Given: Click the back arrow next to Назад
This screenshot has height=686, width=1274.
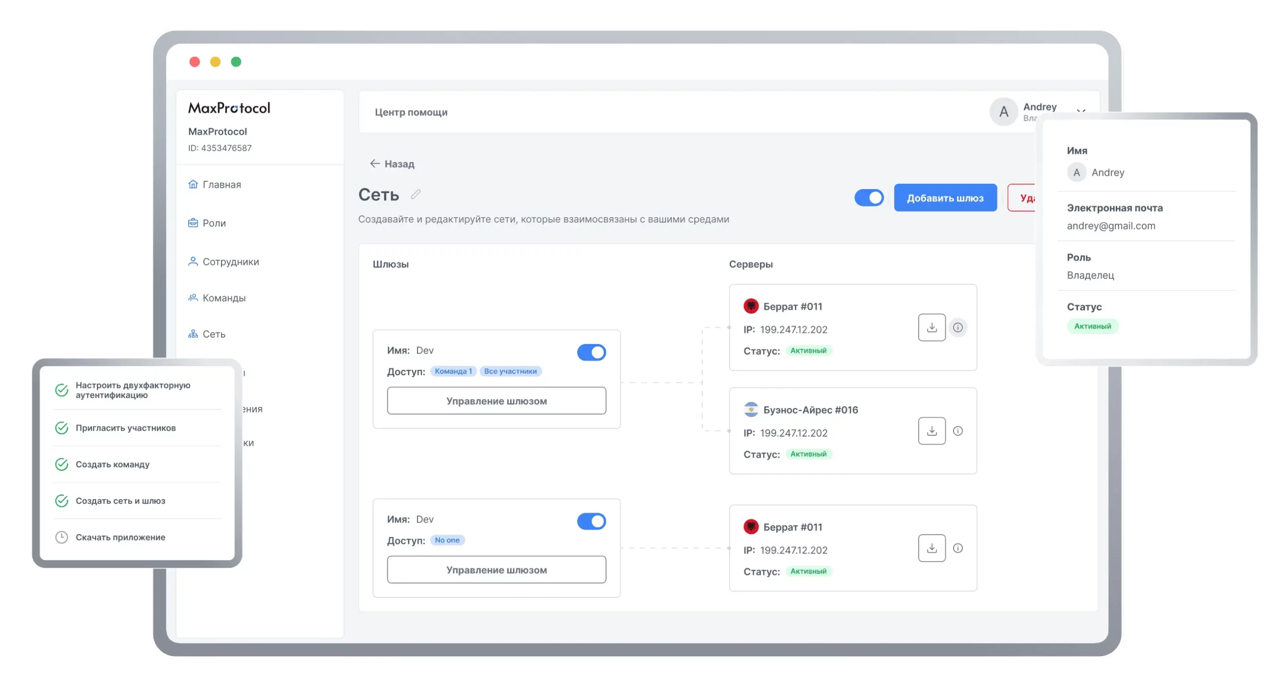Looking at the screenshot, I should [375, 164].
